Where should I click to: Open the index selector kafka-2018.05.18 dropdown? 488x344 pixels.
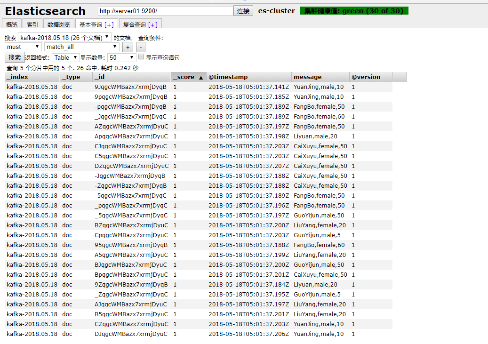point(65,37)
